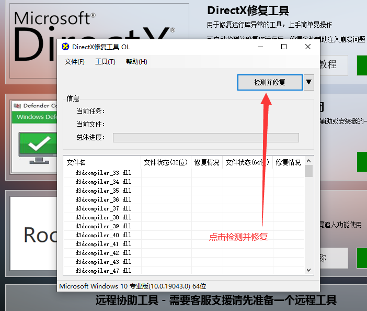Select d3dcompiler_47.dll in the file list
The width and height of the screenshot is (367, 311).
click(104, 271)
